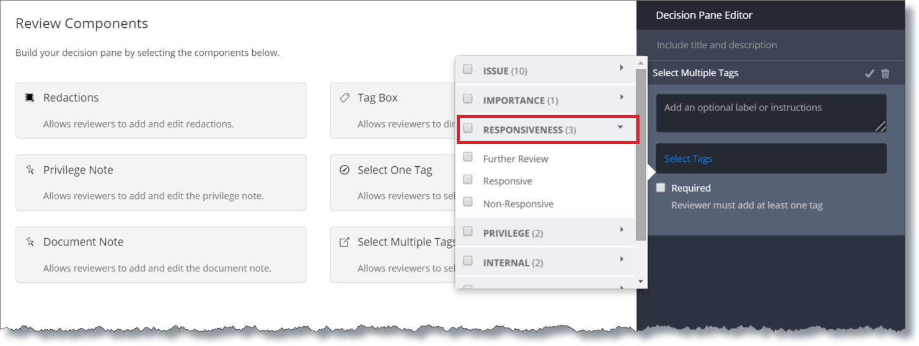Viewport: 919px width, 346px height.
Task: Click the Select One Tag checkmark icon
Action: click(345, 170)
